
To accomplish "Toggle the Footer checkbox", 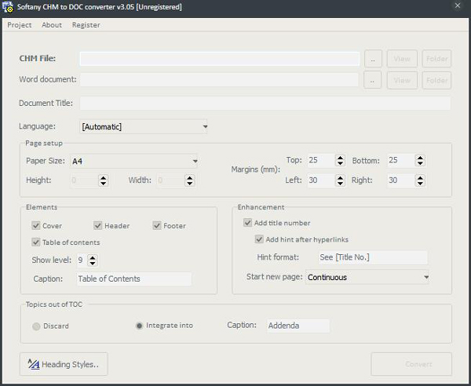I will coord(157,225).
